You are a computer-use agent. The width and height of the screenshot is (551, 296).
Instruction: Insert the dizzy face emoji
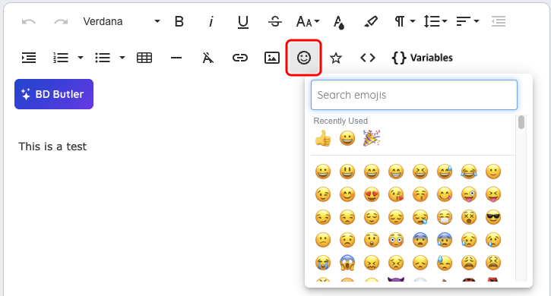(x=469, y=217)
